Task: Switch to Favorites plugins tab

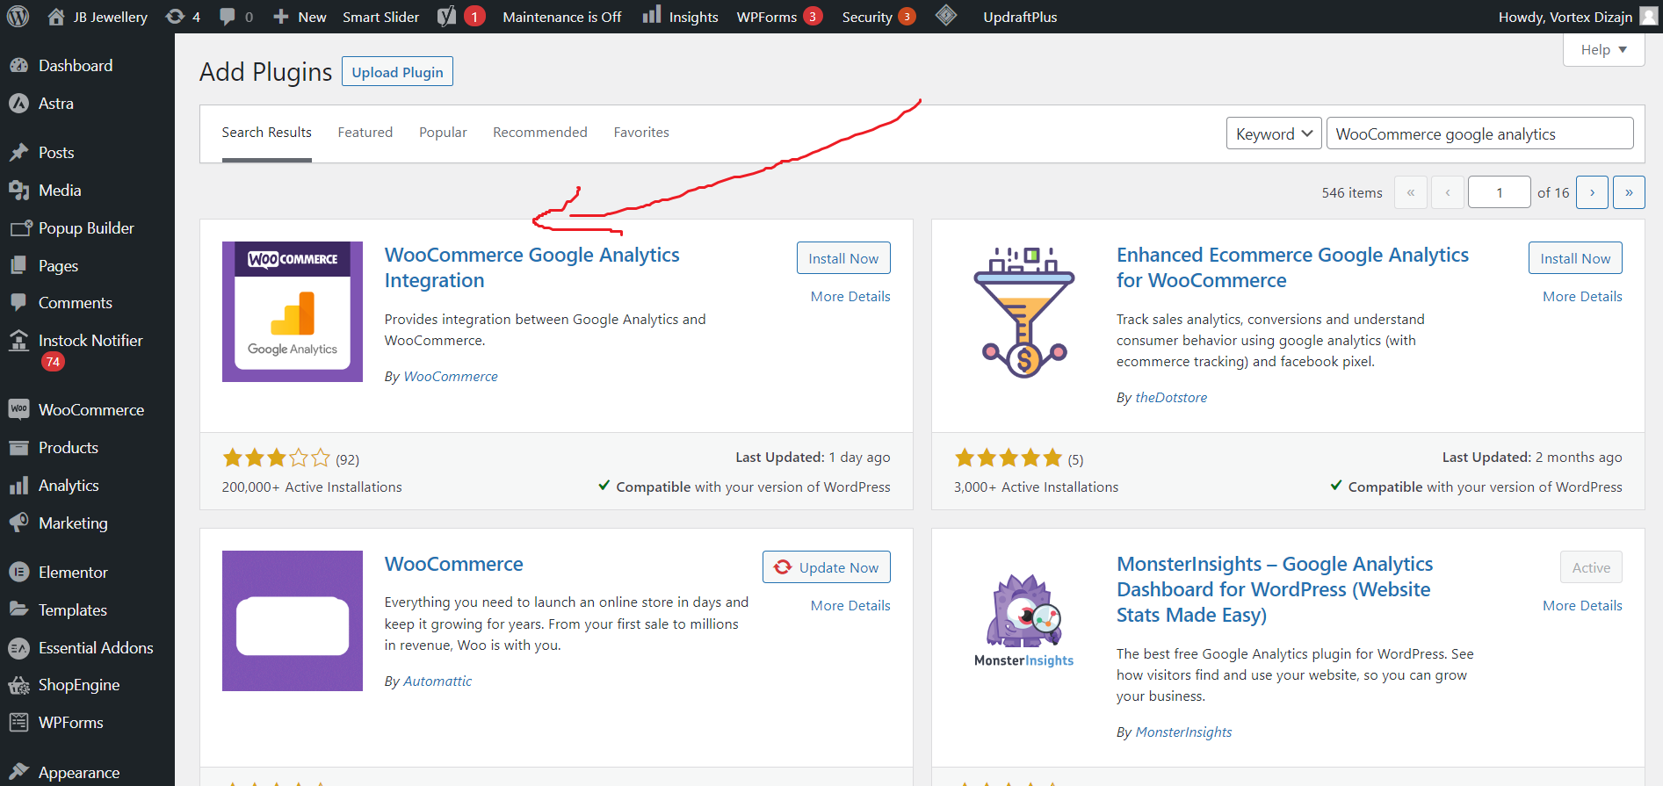Action: click(641, 133)
